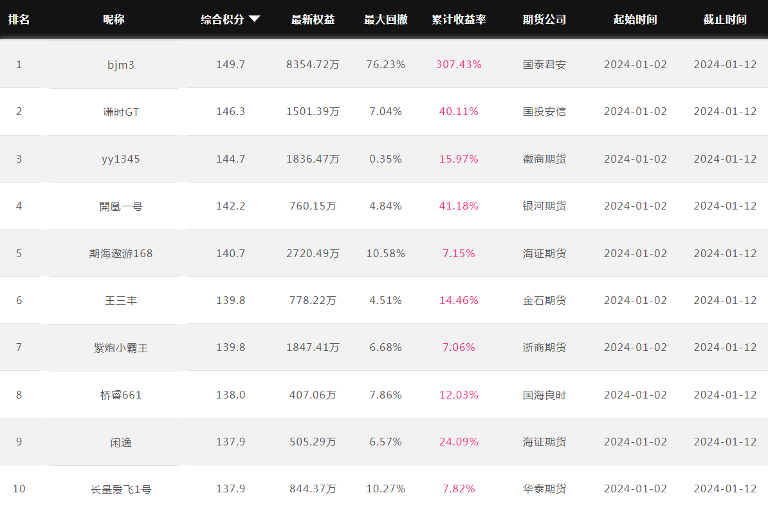Click the 760.15万 equity cell
Viewport: 768px width, 511px height.
[x=313, y=206]
